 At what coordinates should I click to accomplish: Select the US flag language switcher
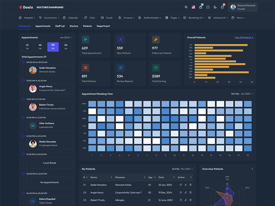[193, 7]
